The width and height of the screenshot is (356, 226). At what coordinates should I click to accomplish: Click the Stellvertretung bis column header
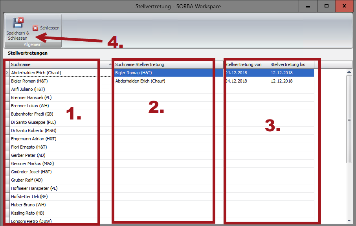point(291,64)
